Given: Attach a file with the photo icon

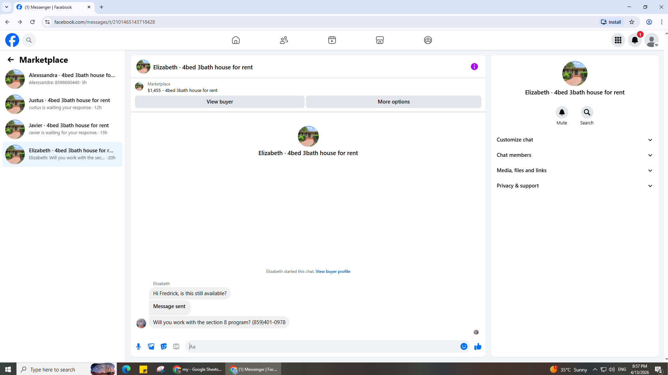Looking at the screenshot, I should tap(151, 346).
